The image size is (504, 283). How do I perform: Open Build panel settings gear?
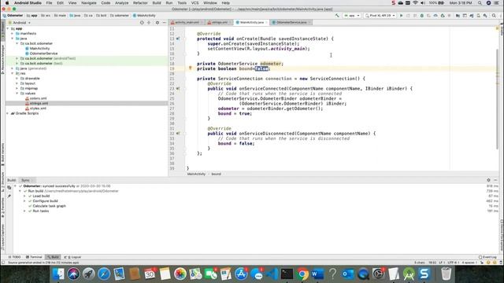pyautogui.click(x=488, y=180)
